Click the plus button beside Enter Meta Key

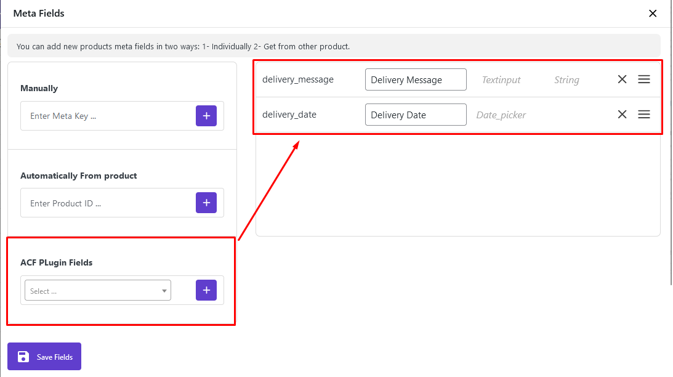[206, 116]
